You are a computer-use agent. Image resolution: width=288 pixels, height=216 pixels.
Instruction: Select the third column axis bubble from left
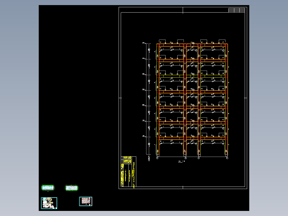pos(199,158)
